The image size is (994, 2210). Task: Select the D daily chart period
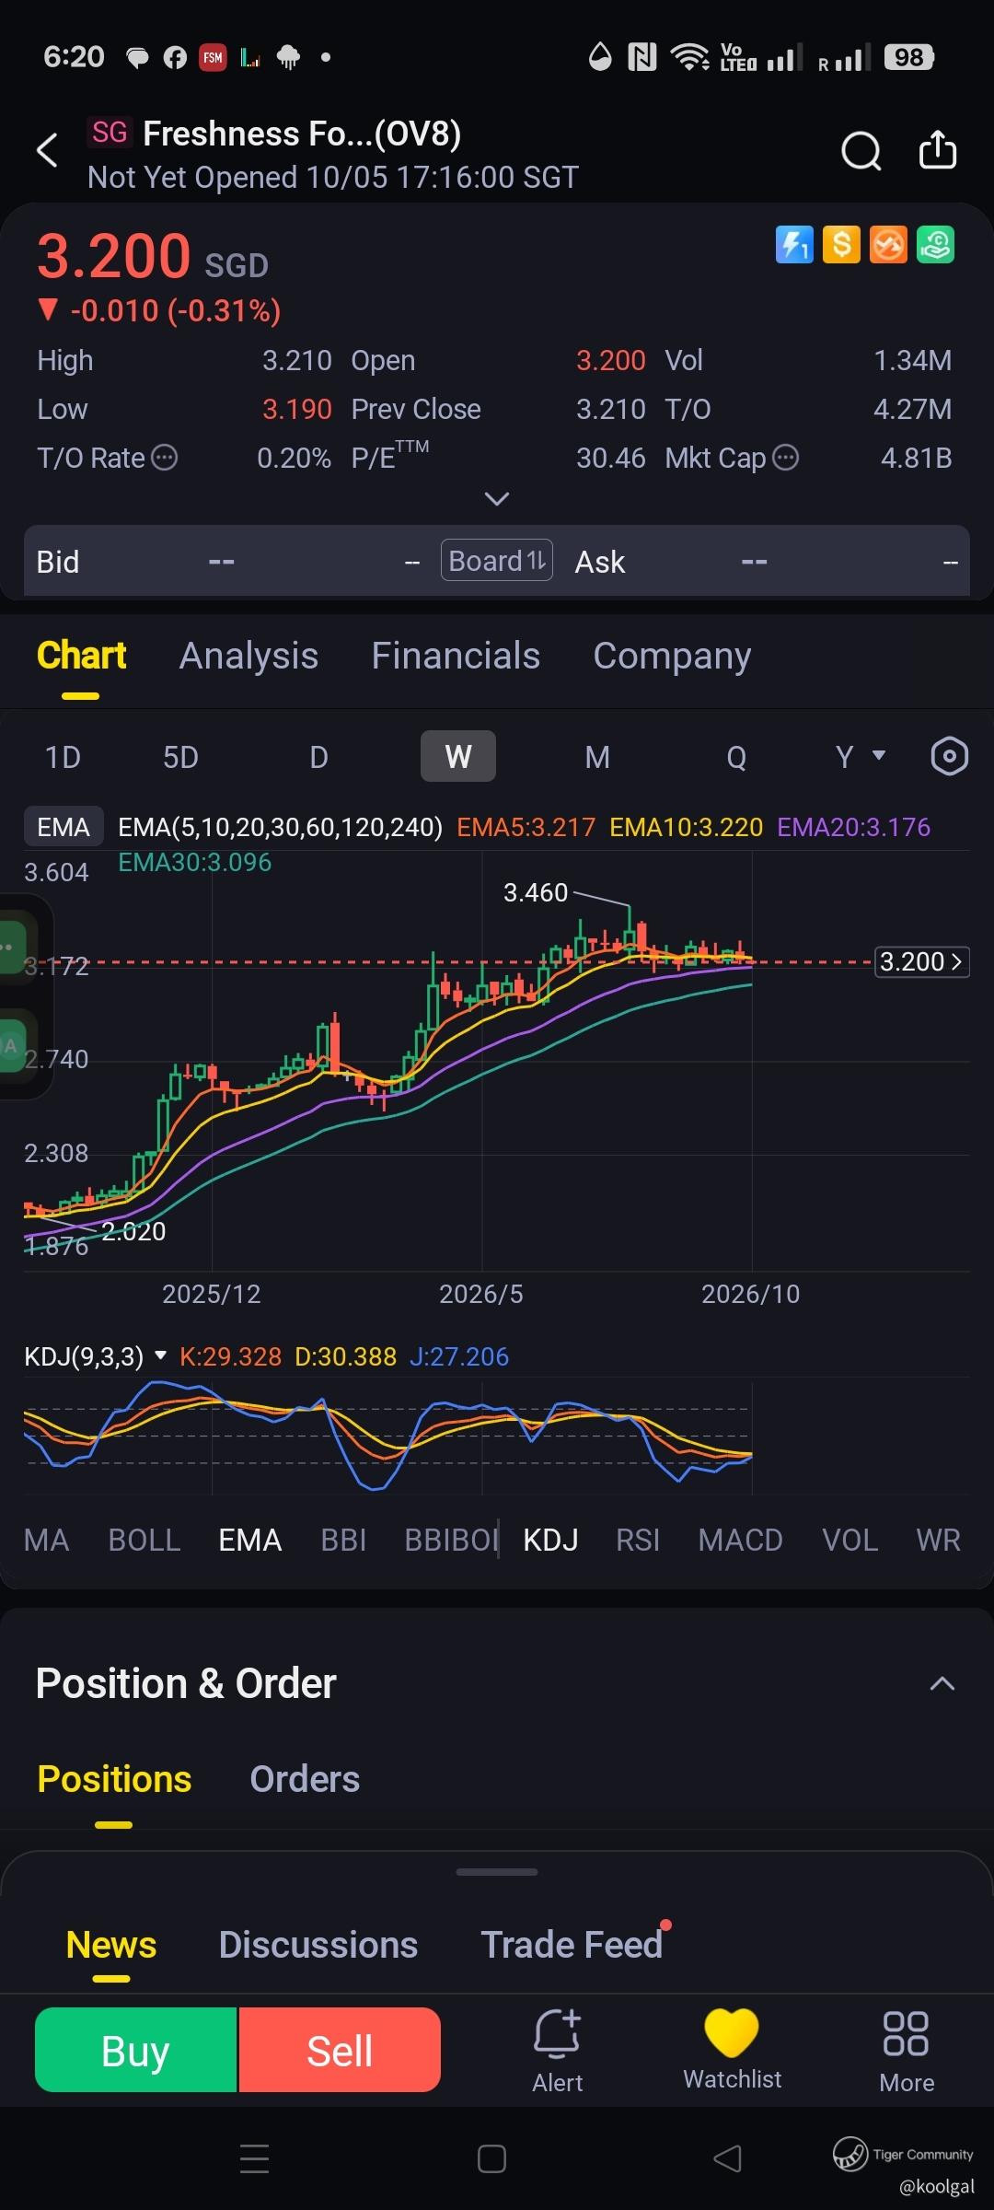click(318, 757)
